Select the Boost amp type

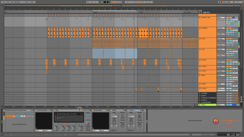coord(60,124)
